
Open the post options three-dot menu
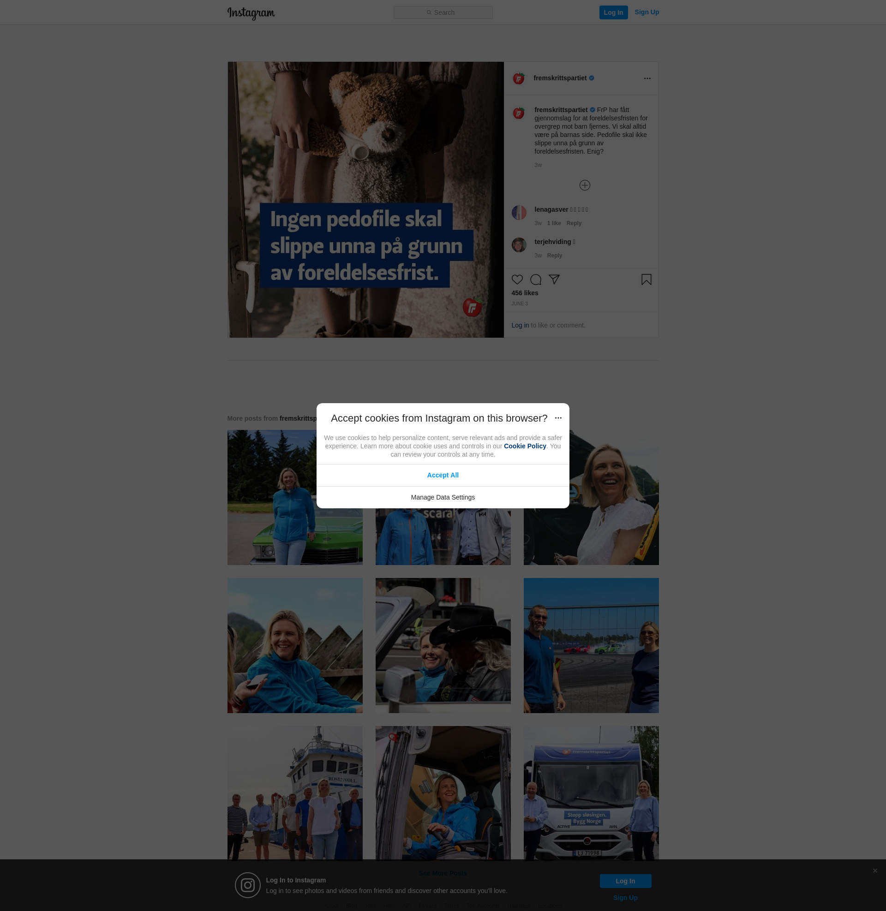point(647,78)
